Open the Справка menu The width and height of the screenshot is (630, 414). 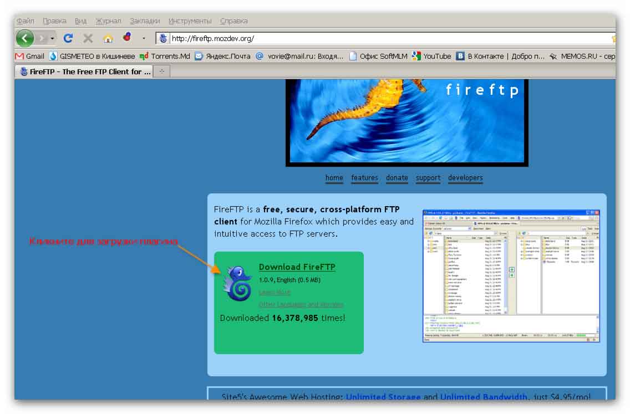coord(234,21)
